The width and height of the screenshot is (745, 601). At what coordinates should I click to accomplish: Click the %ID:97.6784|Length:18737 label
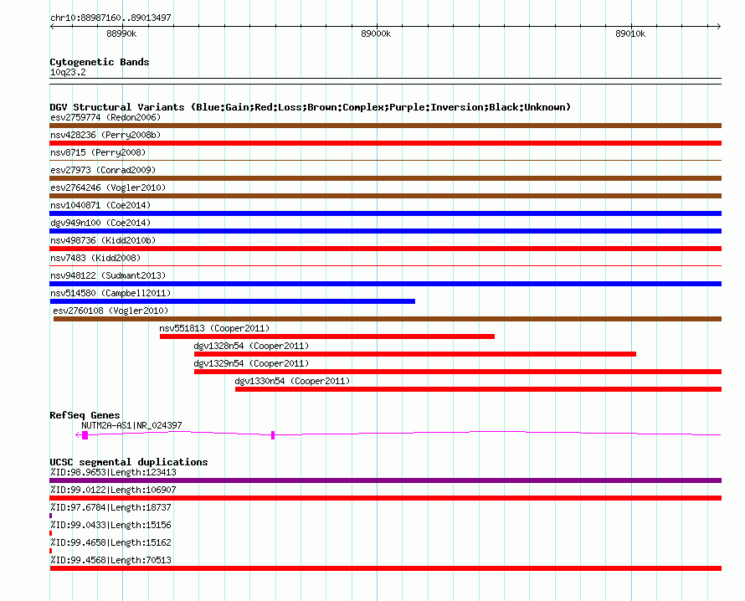coord(110,507)
